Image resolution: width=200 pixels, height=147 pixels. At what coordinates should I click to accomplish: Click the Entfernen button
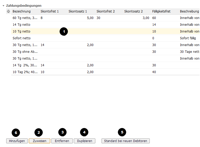point(62,141)
